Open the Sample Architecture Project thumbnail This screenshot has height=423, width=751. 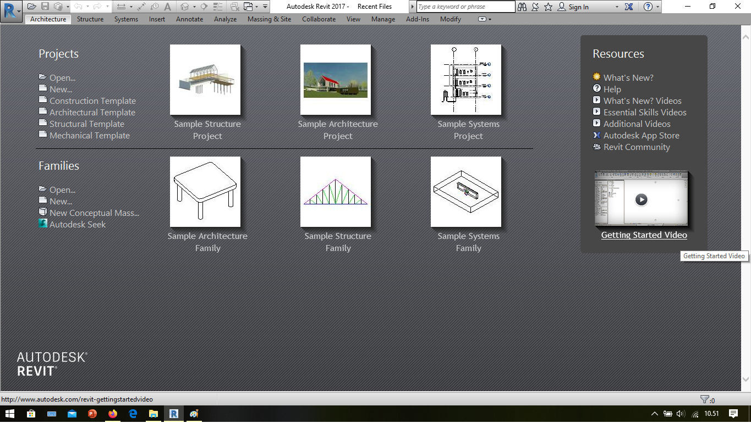(x=335, y=80)
